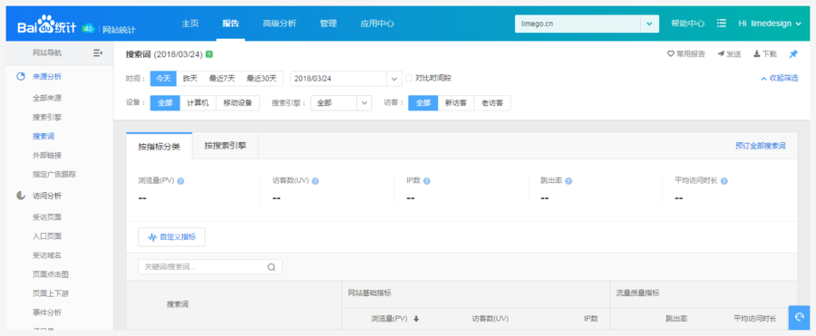
Task: Filter visitors by 老访客
Action: (x=492, y=103)
